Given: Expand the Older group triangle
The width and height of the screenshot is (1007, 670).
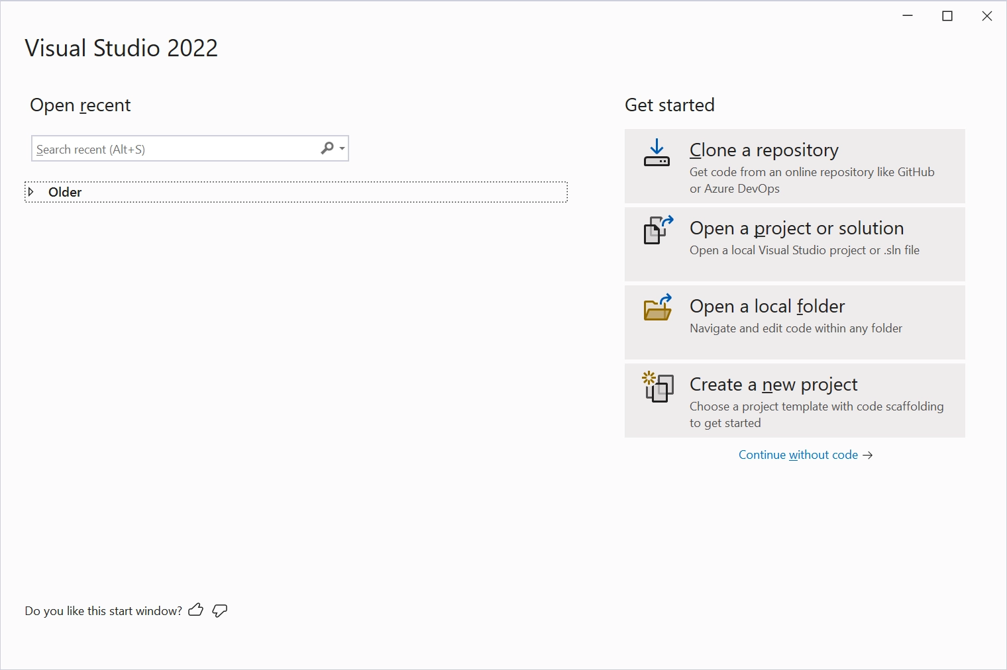Looking at the screenshot, I should [30, 192].
